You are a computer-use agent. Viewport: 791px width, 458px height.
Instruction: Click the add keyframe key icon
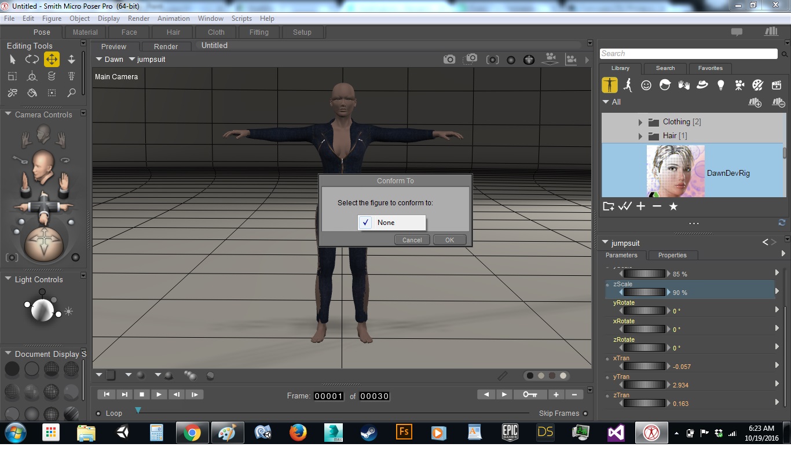coord(530,394)
